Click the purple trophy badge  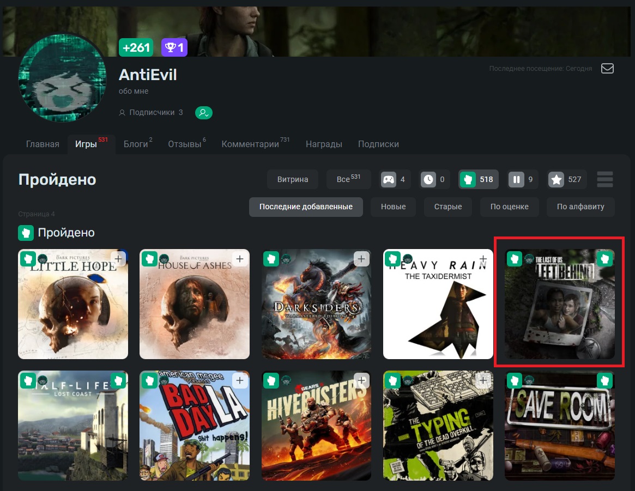point(174,47)
